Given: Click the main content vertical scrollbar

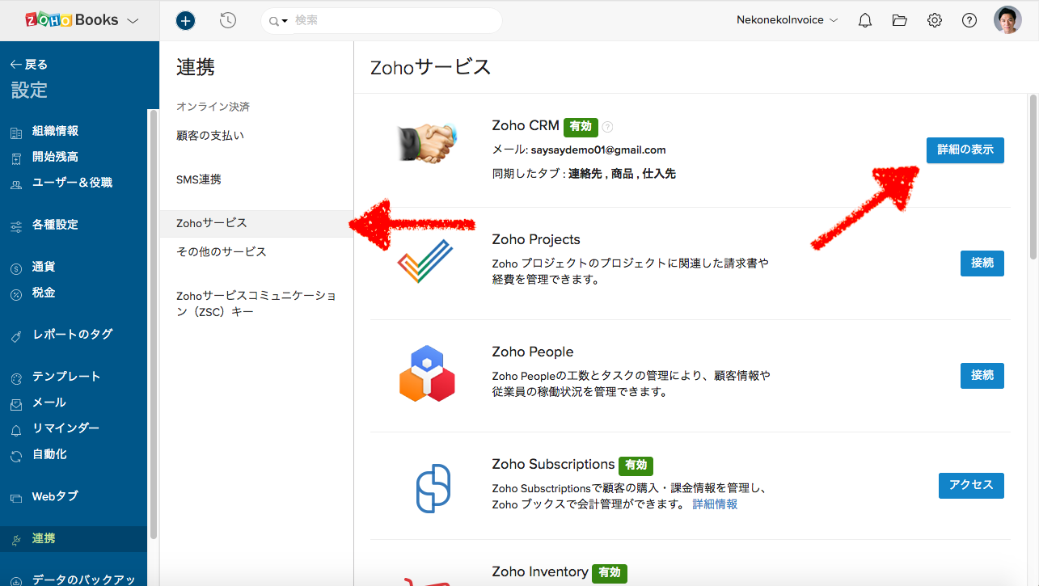Looking at the screenshot, I should click(1033, 177).
